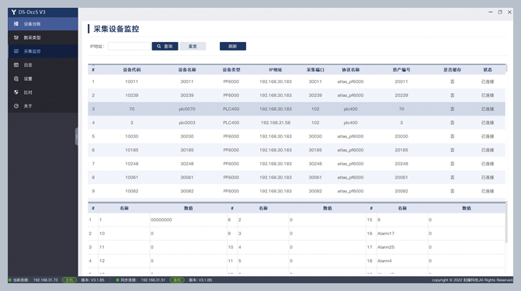Collapse the sidebar using its edge handle

click(x=76, y=137)
